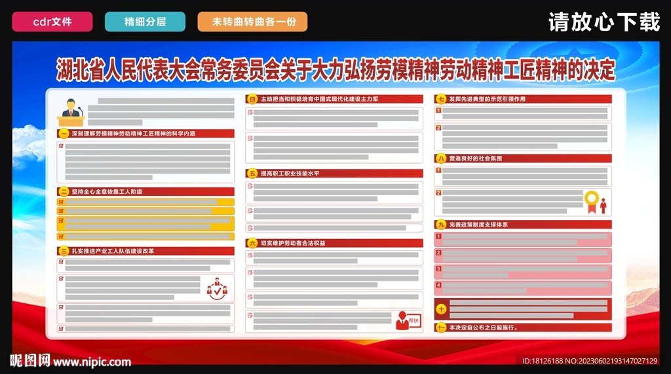Click the 十 circle in the dark red box
The image size is (671, 374).
click(441, 309)
